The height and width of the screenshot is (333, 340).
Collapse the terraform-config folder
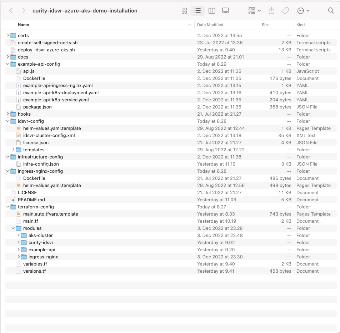click(8, 207)
